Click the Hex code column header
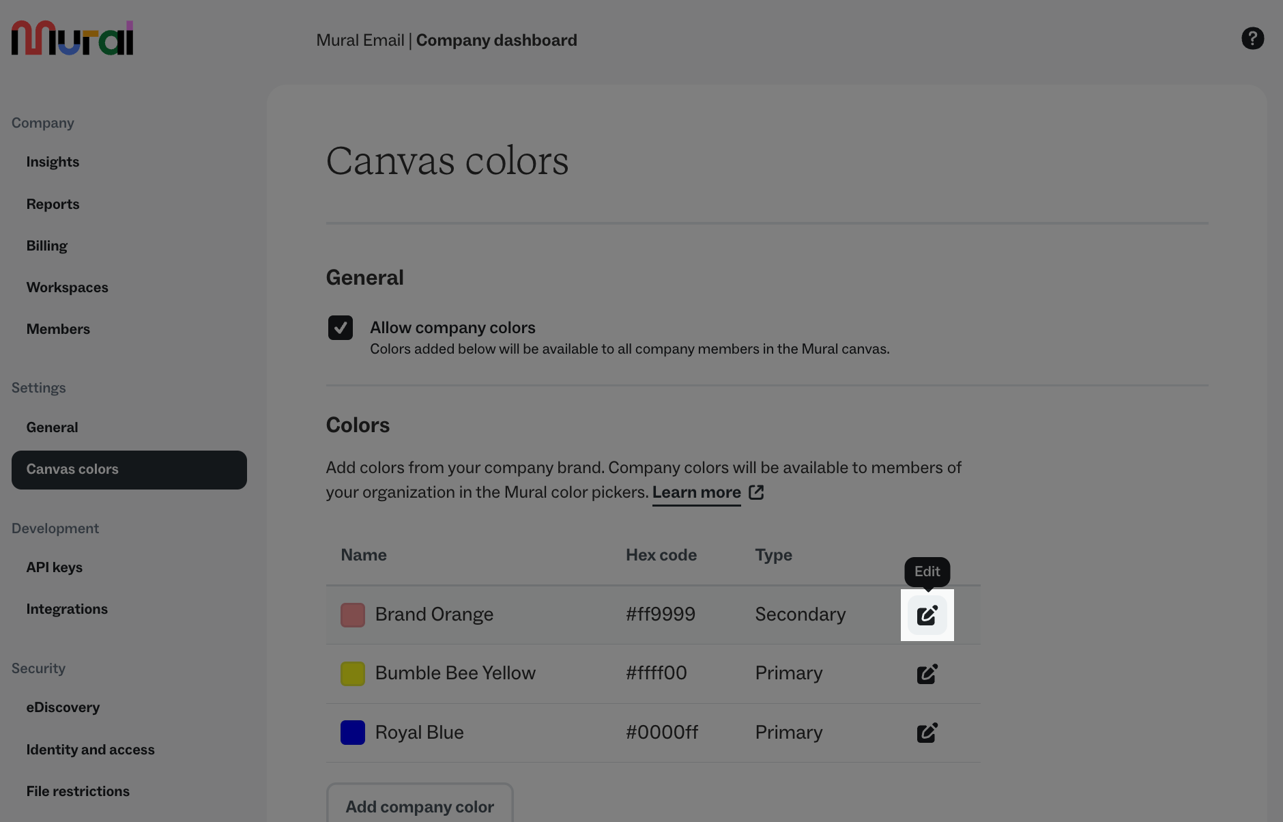This screenshot has height=822, width=1283. pos(661,555)
